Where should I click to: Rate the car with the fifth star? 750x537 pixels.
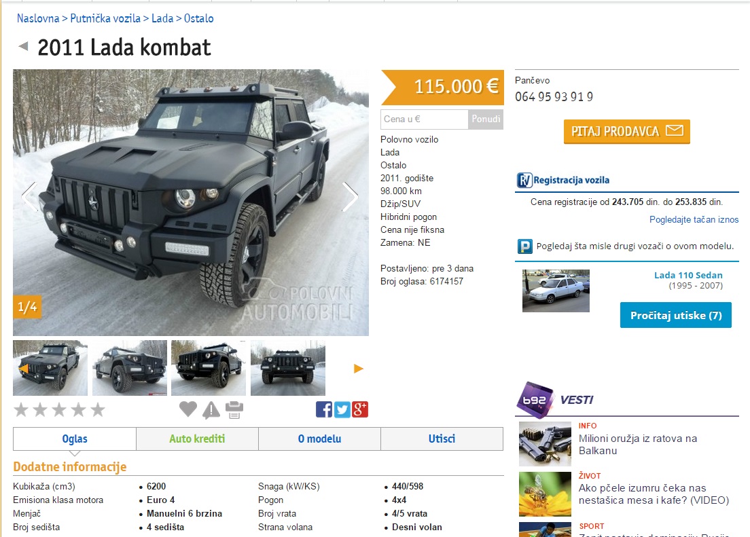[x=98, y=410]
